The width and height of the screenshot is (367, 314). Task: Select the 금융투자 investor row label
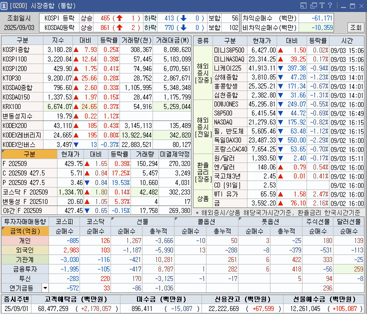[x=25, y=269]
